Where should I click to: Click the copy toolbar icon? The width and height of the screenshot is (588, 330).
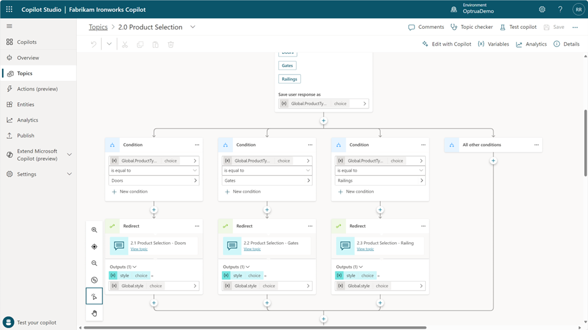click(x=140, y=45)
